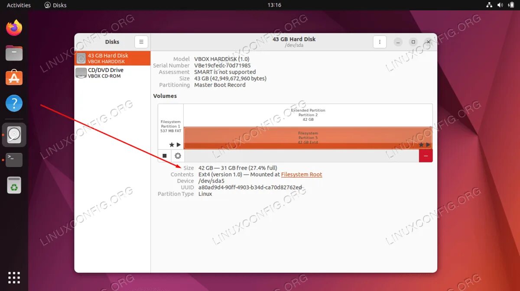The width and height of the screenshot is (520, 291).
Task: Open additional partition options gear menu
Action: click(x=178, y=156)
